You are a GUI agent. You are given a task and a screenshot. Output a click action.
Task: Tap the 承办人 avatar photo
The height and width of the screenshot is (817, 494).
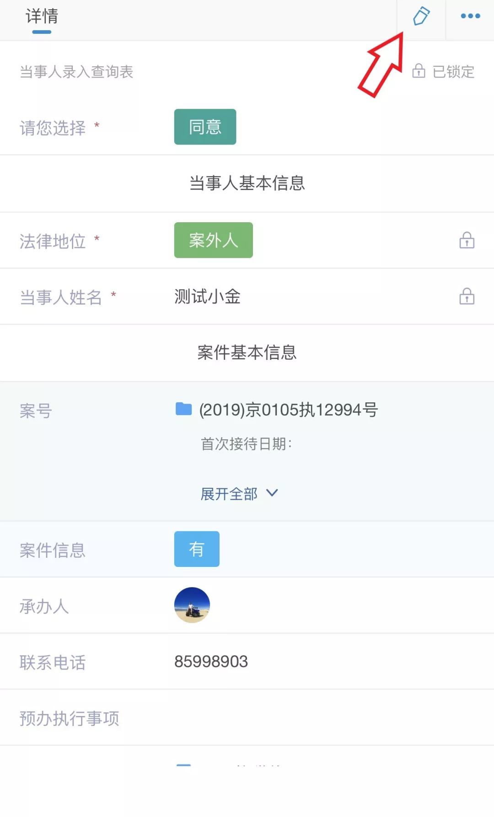pyautogui.click(x=192, y=605)
